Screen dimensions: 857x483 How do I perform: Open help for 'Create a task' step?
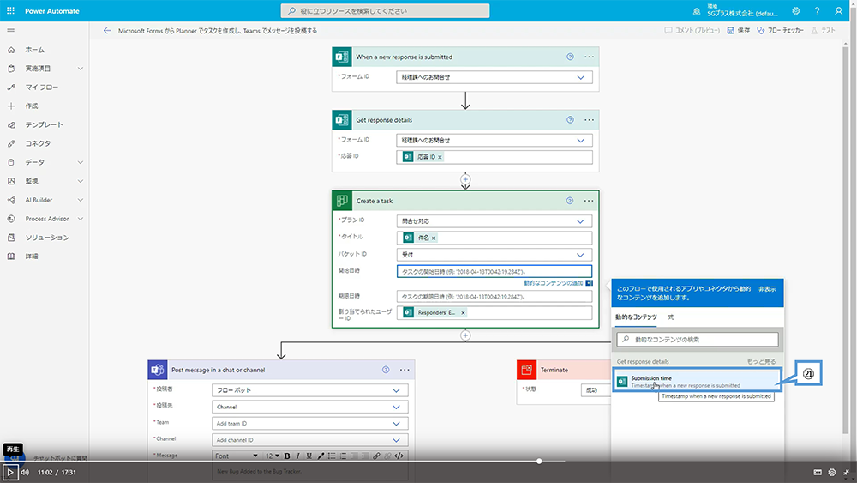coord(570,201)
